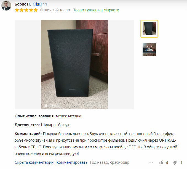
Task: Click the dislike count number 1
Action: [181, 163]
